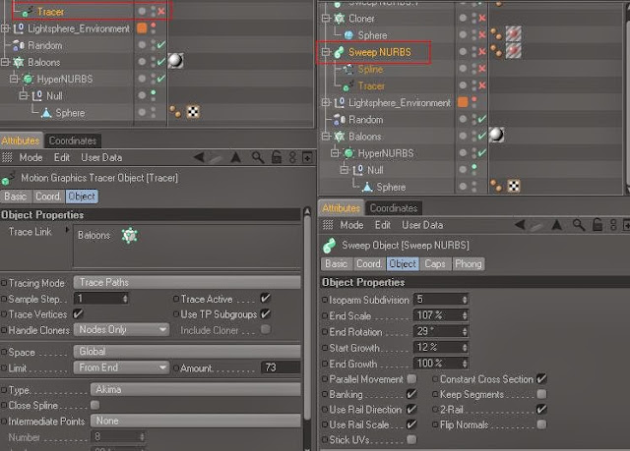Collapse the Cloner tree node in right object manager

326,19
